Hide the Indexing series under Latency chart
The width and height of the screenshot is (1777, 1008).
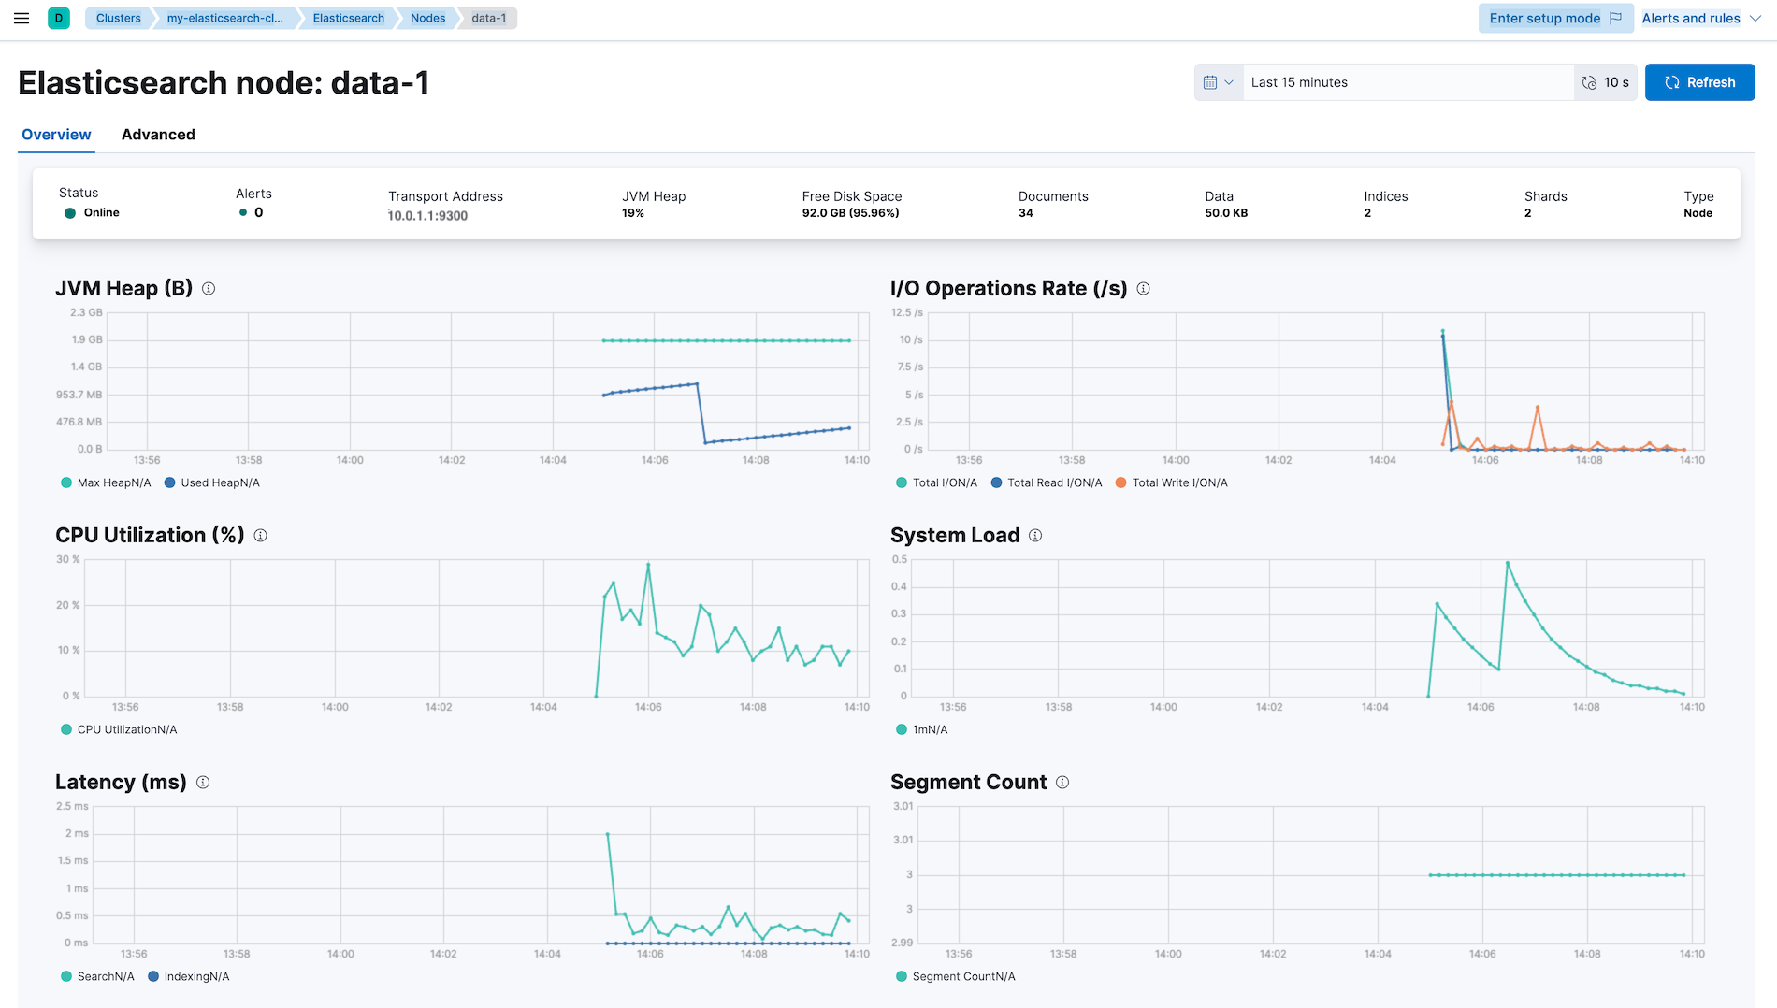point(188,975)
